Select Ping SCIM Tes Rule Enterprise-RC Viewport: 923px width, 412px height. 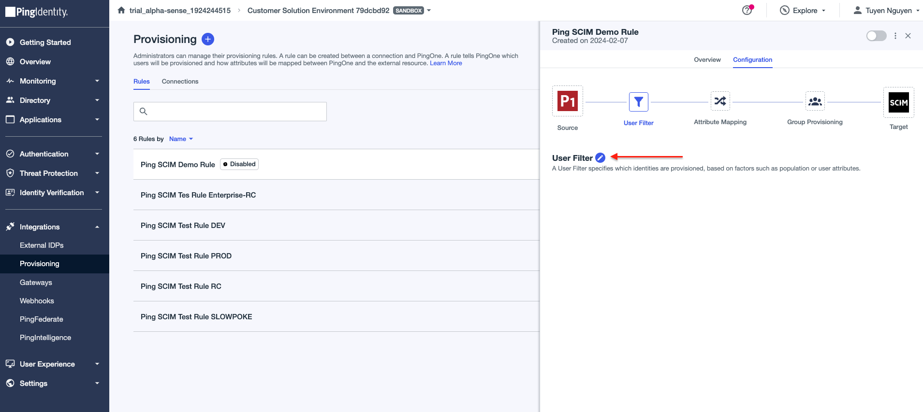[x=337, y=195]
